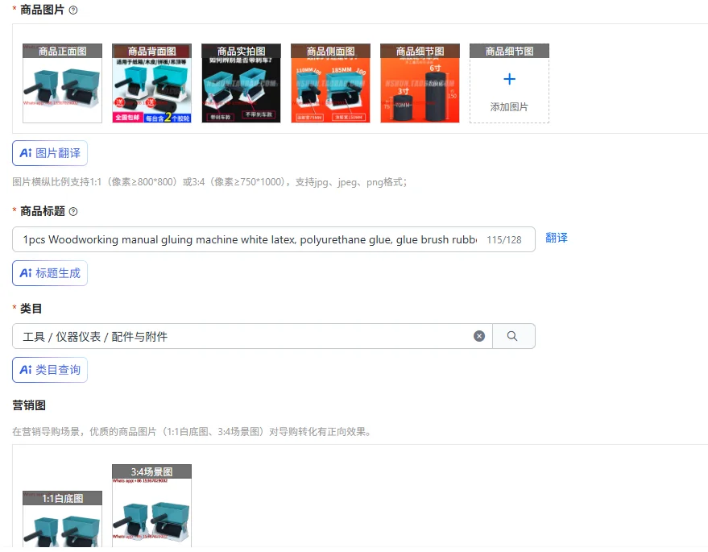Click the marketing image description hint text

tap(193, 432)
